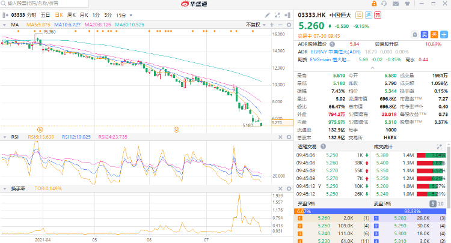This screenshot has height=243, width=451.
Task: Add stock to watchlist with plus icon
Action: [x=443, y=34]
